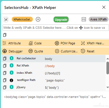109x108 pixels.
Task: Click the green Upgrade button
Action: 61,20
